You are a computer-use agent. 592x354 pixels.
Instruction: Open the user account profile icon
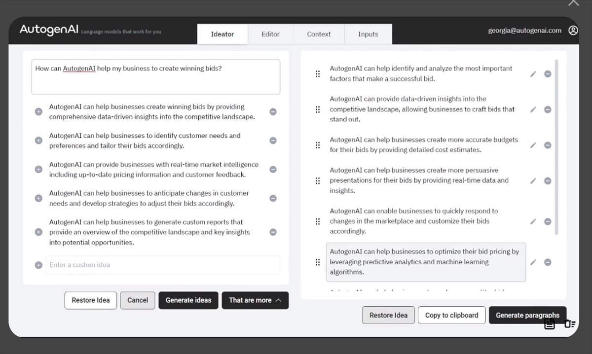point(573,31)
